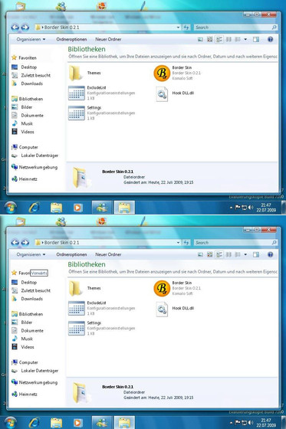Click the Start orb on the upper taskbar
Viewport: 286px width, 429px height.
pyautogui.click(x=11, y=208)
